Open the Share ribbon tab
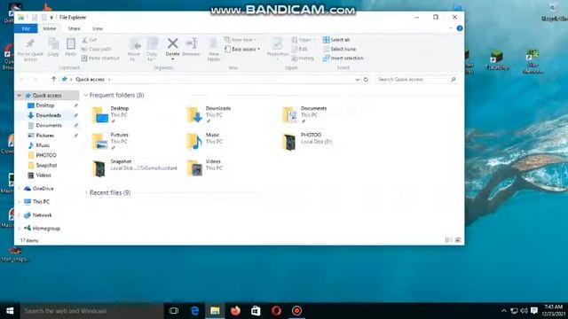Image resolution: width=568 pixels, height=319 pixels. 74,28
